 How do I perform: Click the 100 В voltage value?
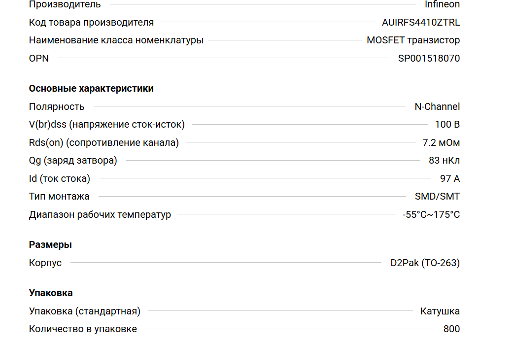447,125
